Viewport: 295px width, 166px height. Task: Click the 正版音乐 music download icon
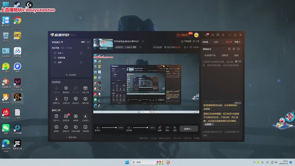(x=85, y=116)
